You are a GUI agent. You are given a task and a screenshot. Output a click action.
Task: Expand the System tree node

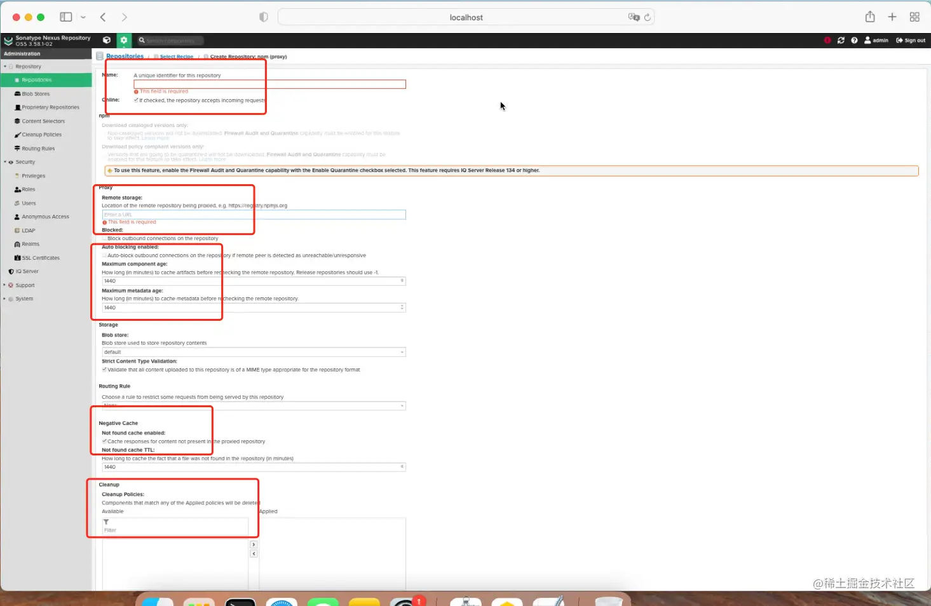[x=5, y=299]
